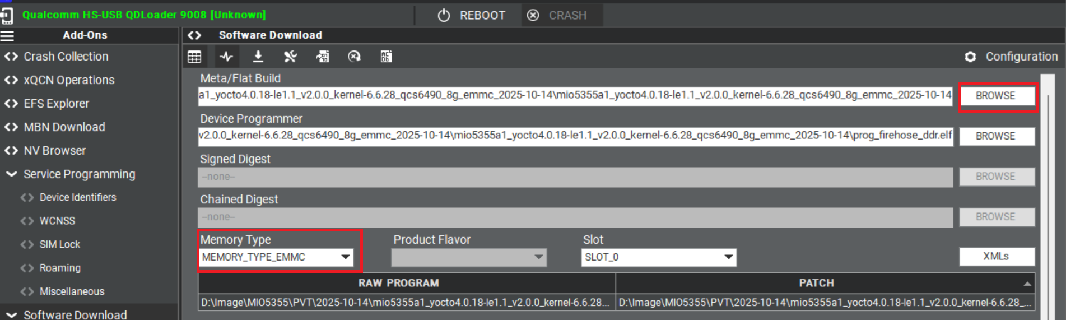Collapse the Software Download sidebar section
This screenshot has width=1066, height=320.
11,314
